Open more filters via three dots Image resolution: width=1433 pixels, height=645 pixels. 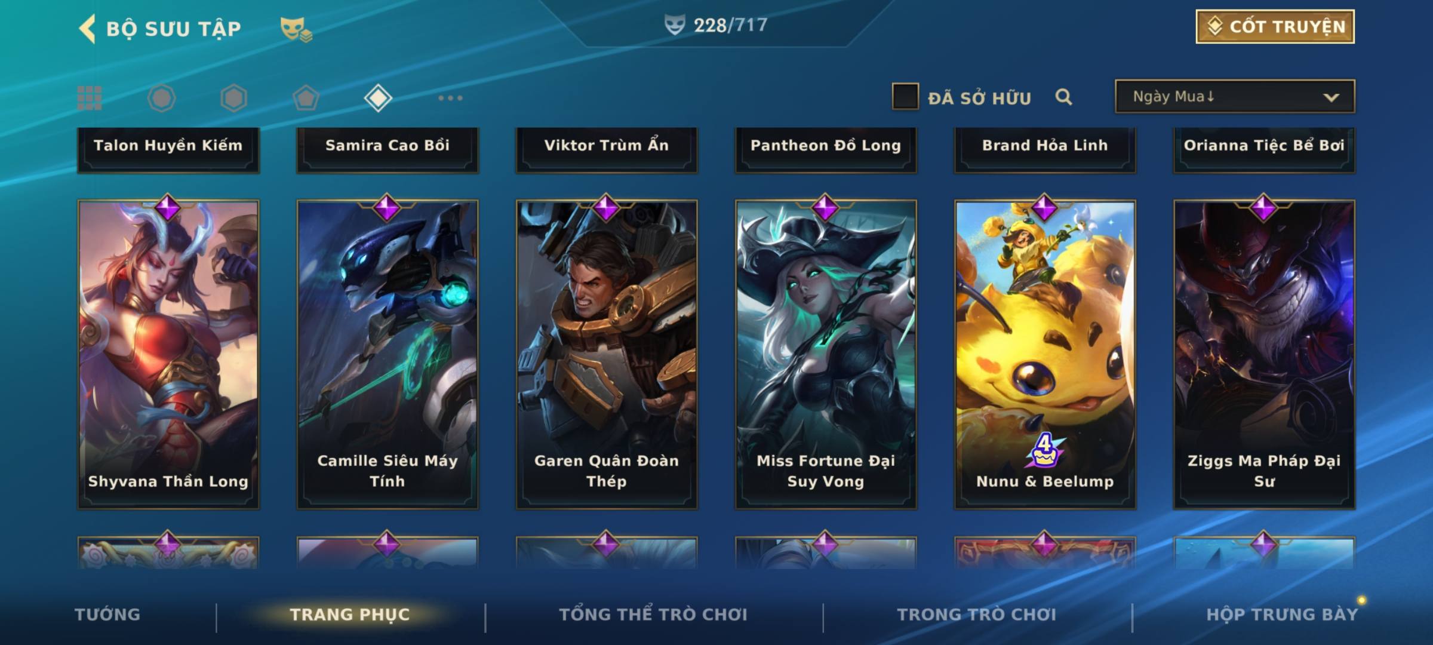click(x=450, y=98)
